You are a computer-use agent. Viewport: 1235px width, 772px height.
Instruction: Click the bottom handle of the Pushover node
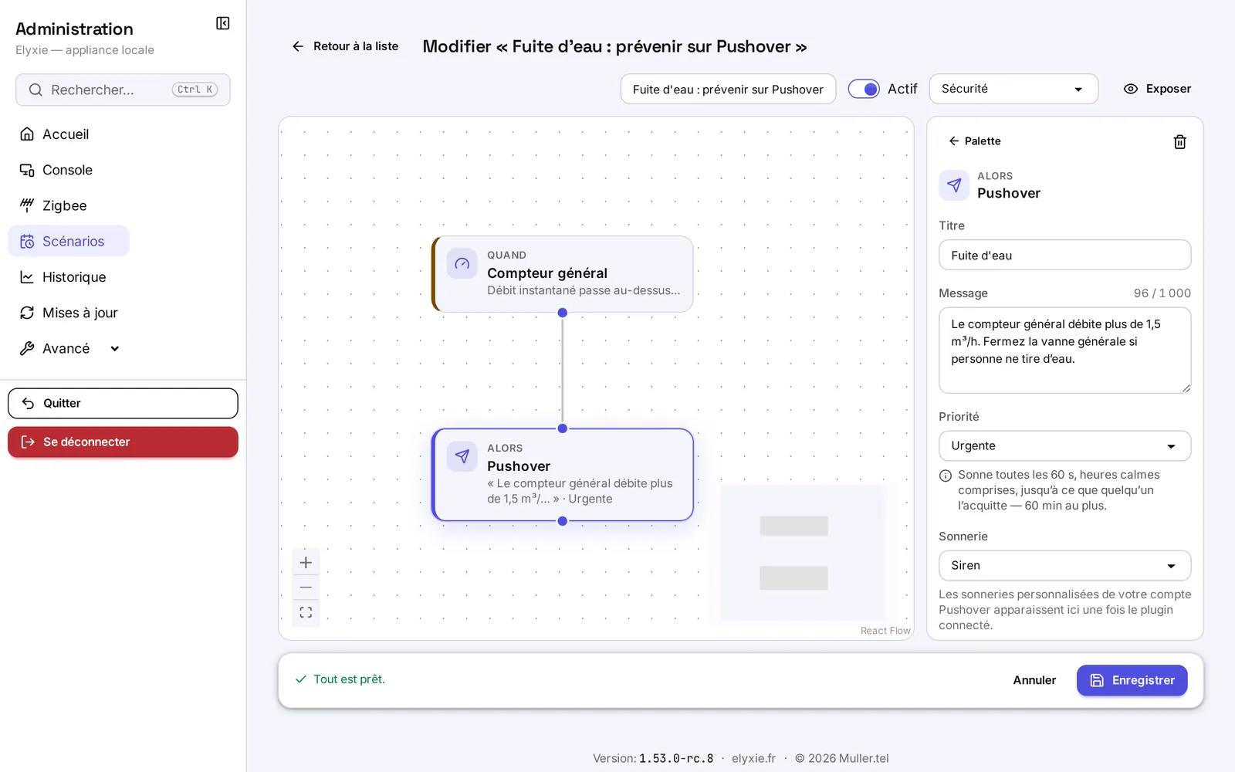tap(563, 521)
